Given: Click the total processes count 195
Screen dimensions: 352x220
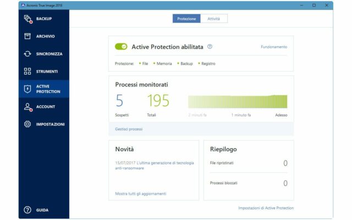Looking at the screenshot, I should click(x=158, y=101).
